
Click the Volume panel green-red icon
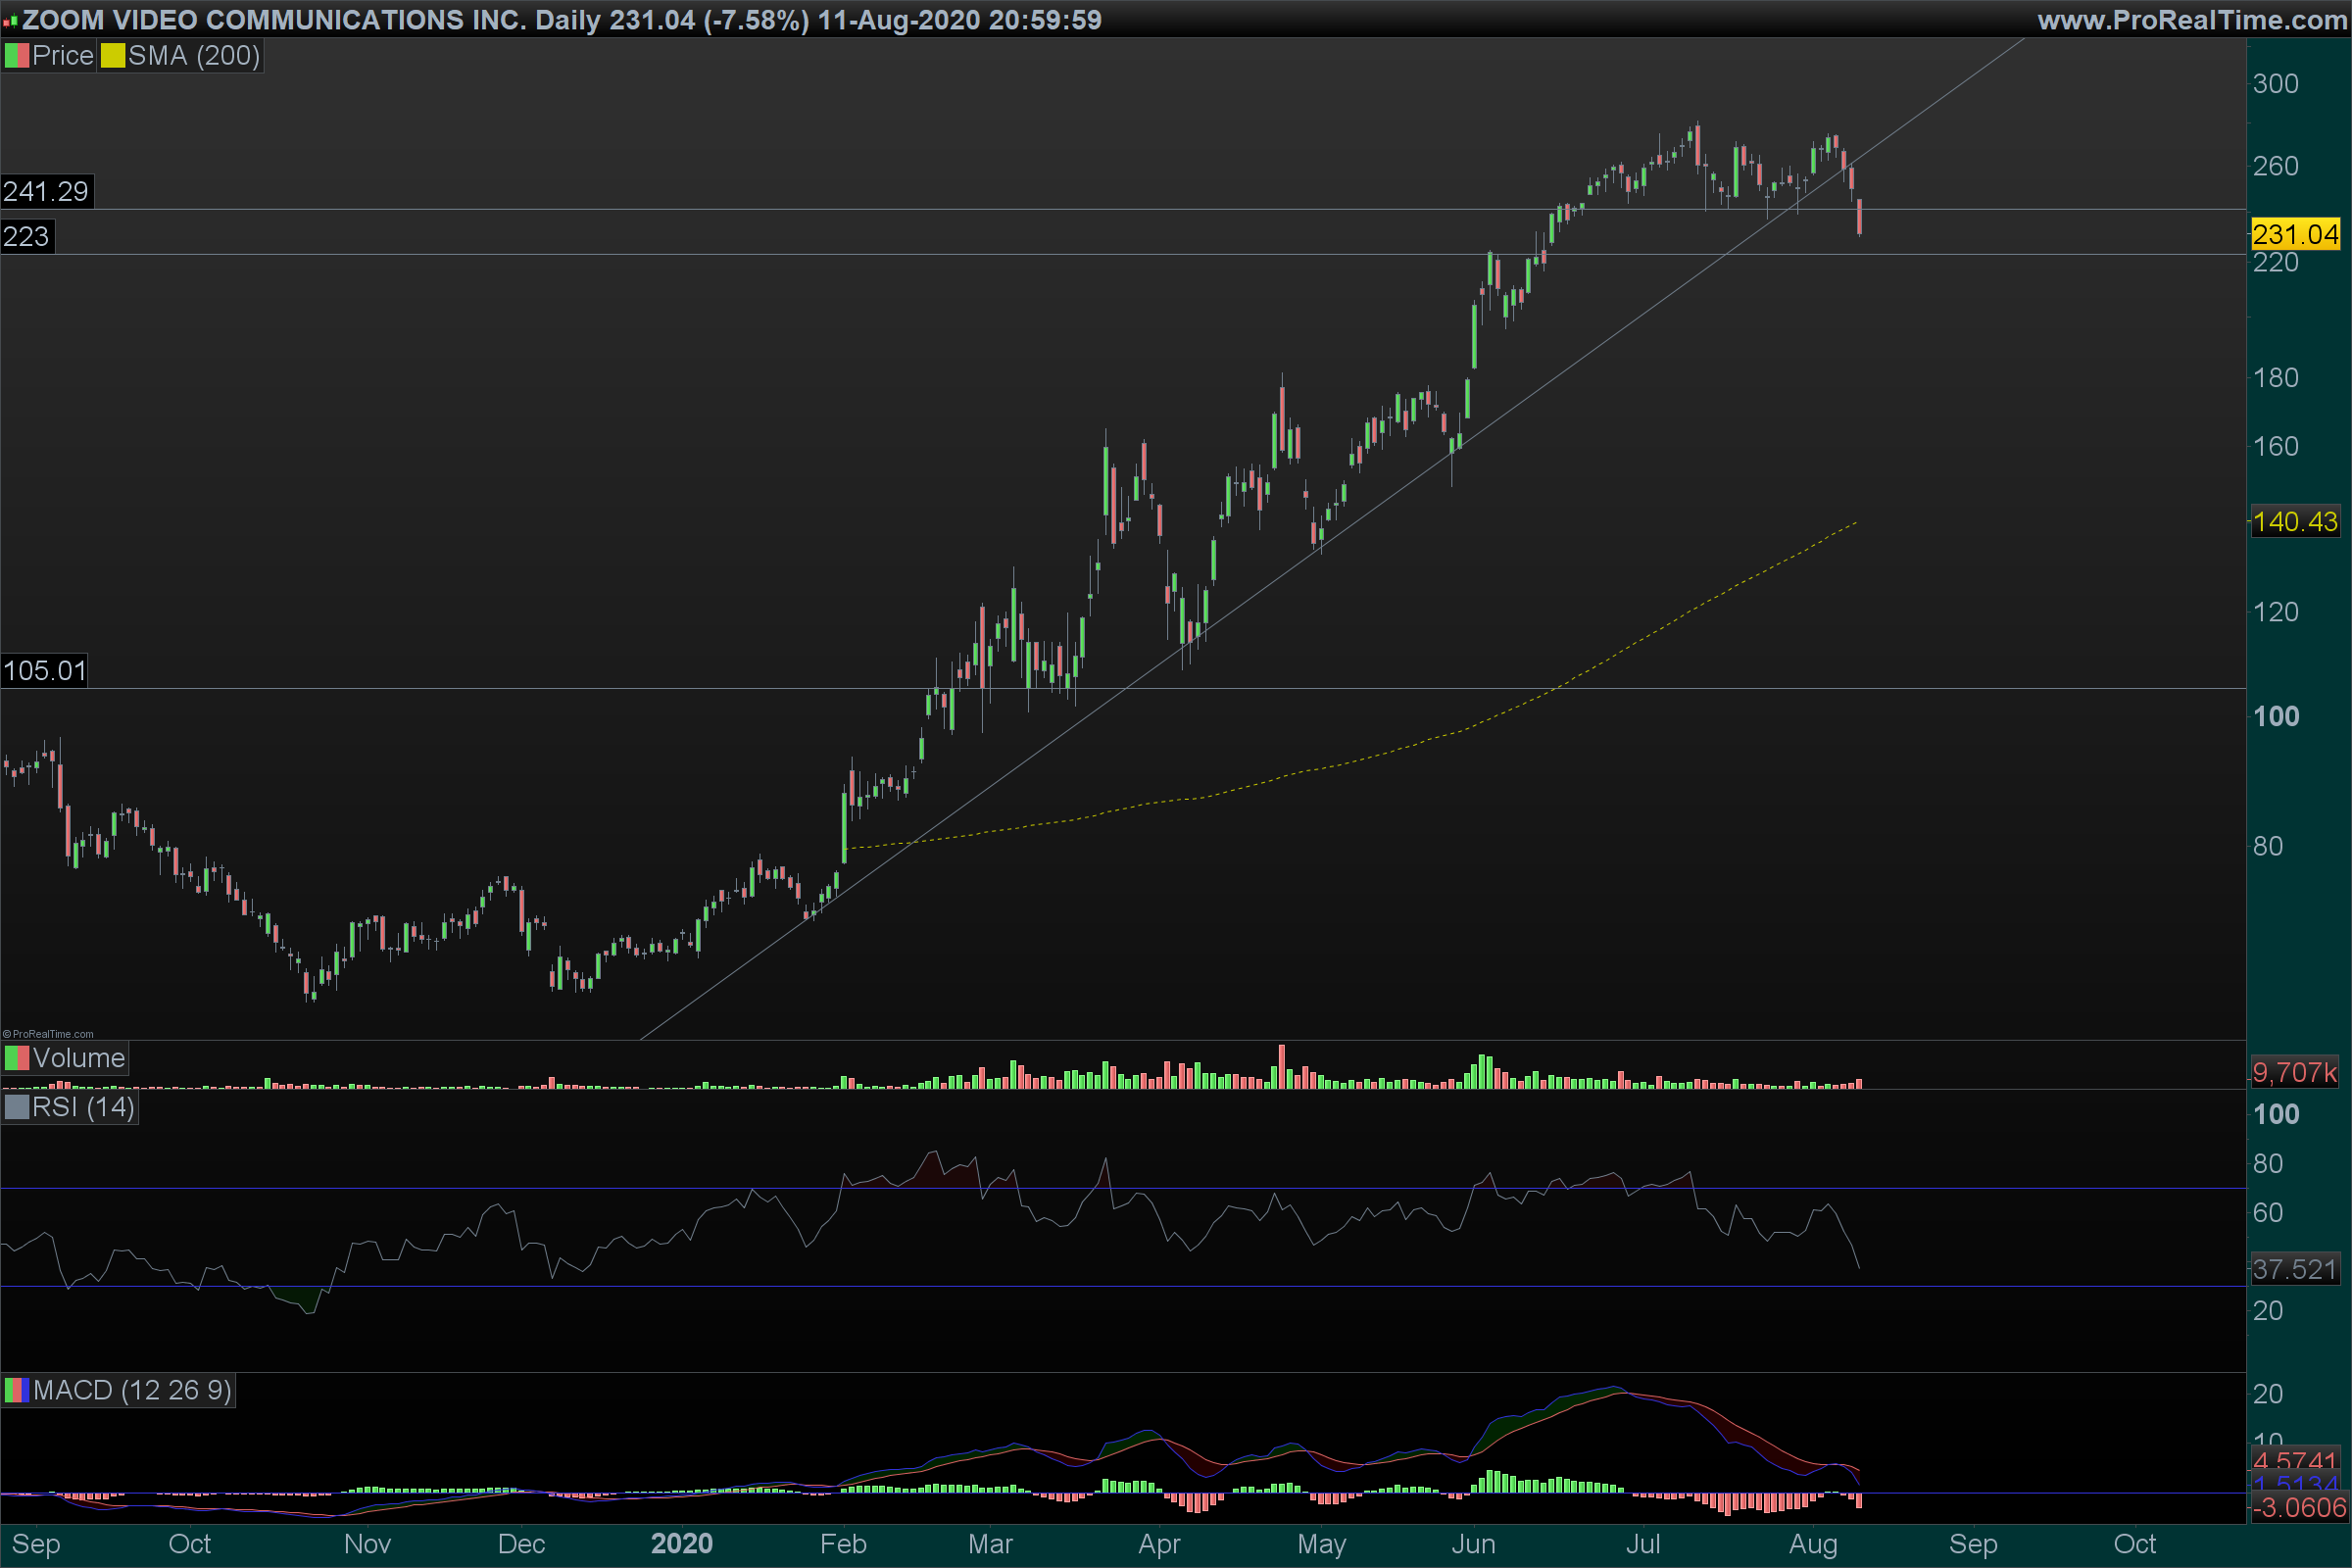tap(16, 1058)
